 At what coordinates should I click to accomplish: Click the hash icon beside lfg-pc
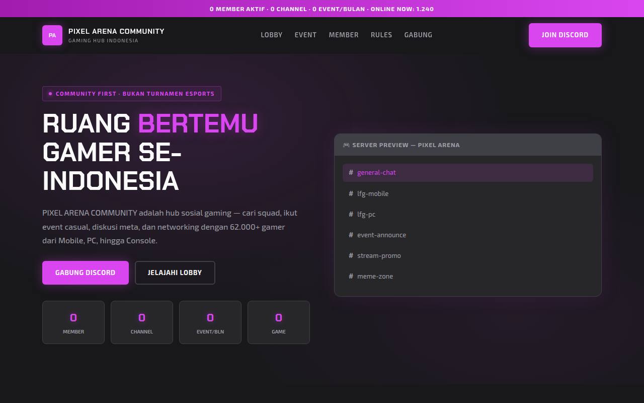[x=351, y=214]
